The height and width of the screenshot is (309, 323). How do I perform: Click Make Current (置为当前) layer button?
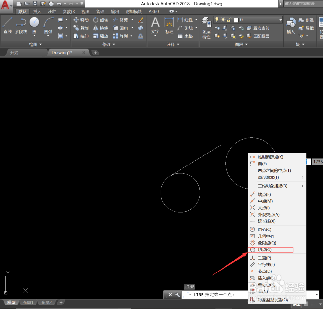tap(258, 28)
